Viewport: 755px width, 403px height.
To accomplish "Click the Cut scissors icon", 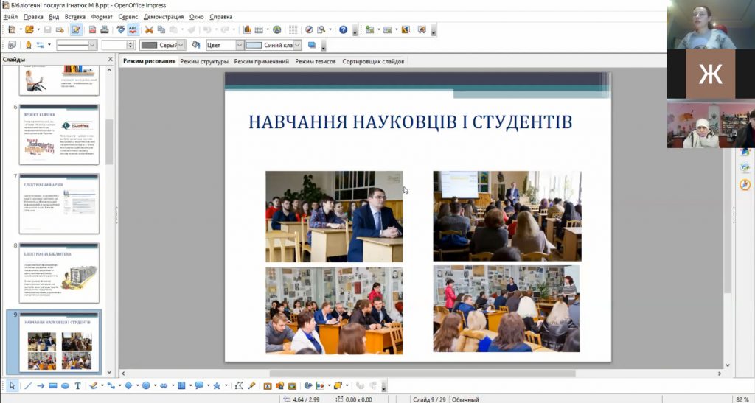I will pyautogui.click(x=149, y=29).
